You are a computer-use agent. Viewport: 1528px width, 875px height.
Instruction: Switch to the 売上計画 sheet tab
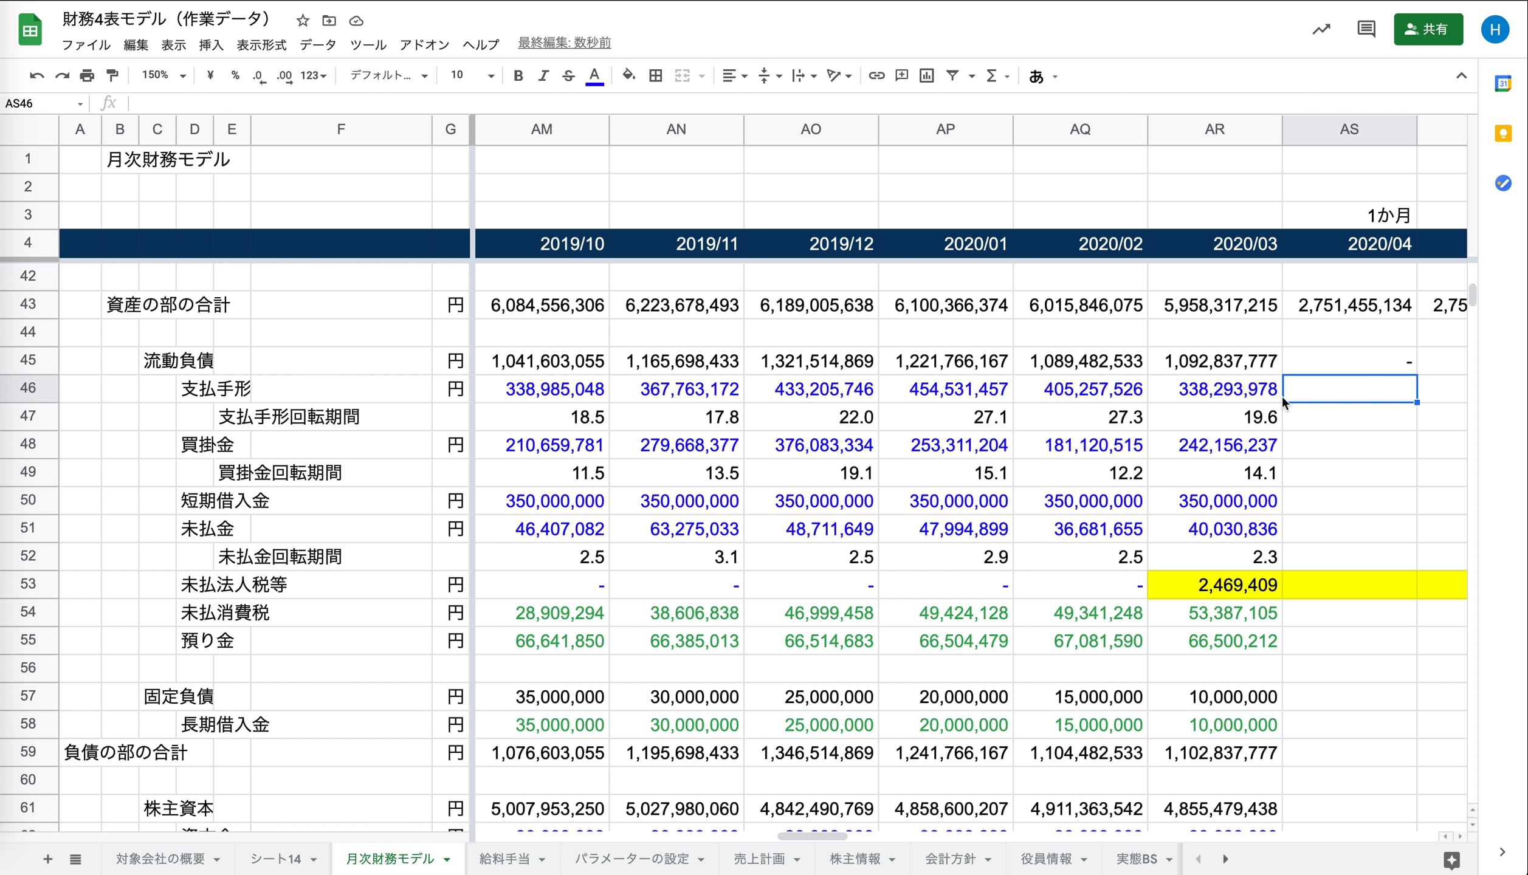[759, 859]
